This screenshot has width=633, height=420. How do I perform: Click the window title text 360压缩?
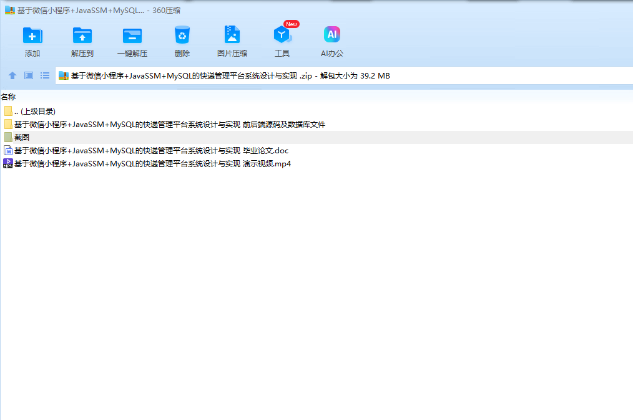(x=166, y=11)
